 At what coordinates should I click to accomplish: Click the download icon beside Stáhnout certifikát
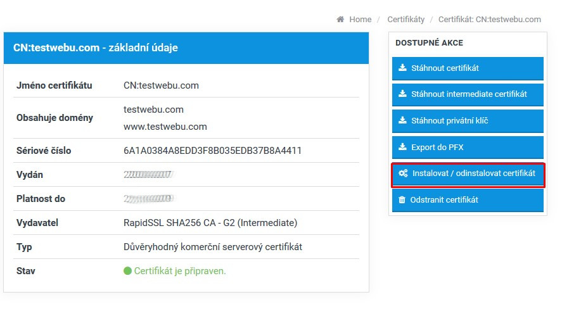pos(402,68)
